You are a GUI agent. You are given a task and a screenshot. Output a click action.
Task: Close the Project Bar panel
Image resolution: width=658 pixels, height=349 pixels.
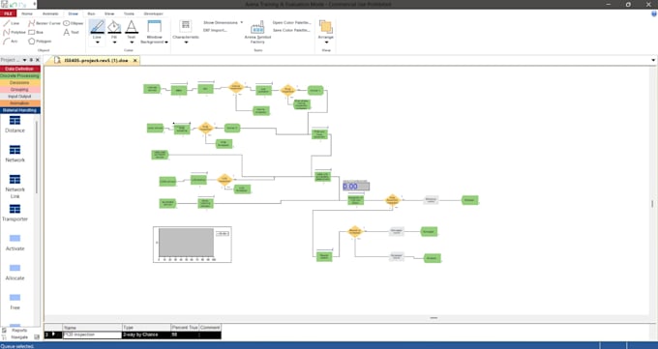[x=38, y=60]
